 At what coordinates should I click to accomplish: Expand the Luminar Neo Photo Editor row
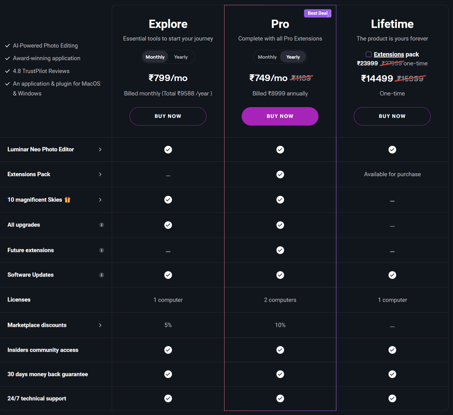click(100, 149)
